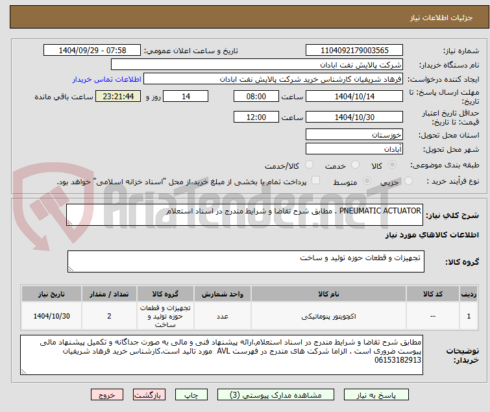
Task: Click the چاپ print button
Action: (x=191, y=395)
